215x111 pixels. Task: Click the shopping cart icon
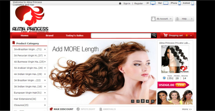coord(165,35)
